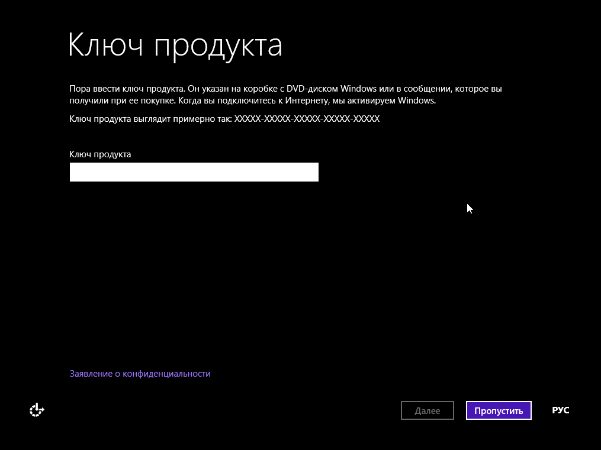Click the grayed-out Далее button
Screen dimensions: 601x450
(428, 410)
